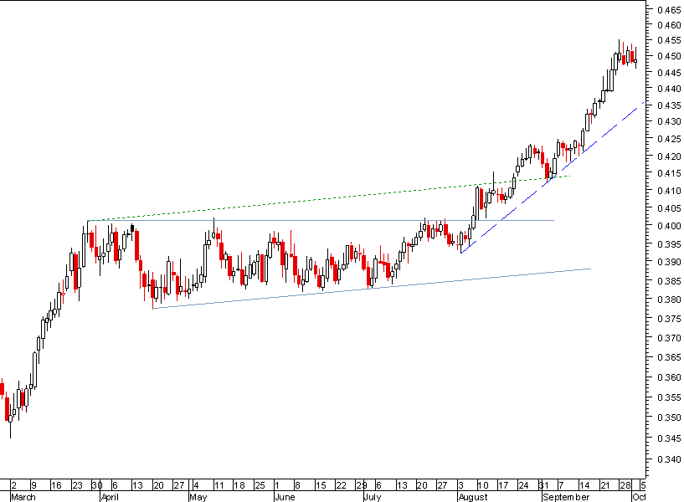This screenshot has height=502, width=684.
Task: Select the 0.455 price axis label
Action: (x=669, y=40)
